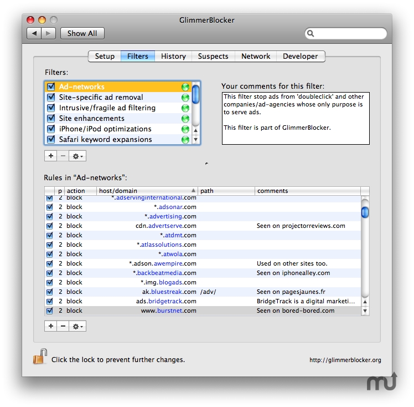Click the Show All button
Viewport: 414px width, 407px height.
pyautogui.click(x=82, y=33)
